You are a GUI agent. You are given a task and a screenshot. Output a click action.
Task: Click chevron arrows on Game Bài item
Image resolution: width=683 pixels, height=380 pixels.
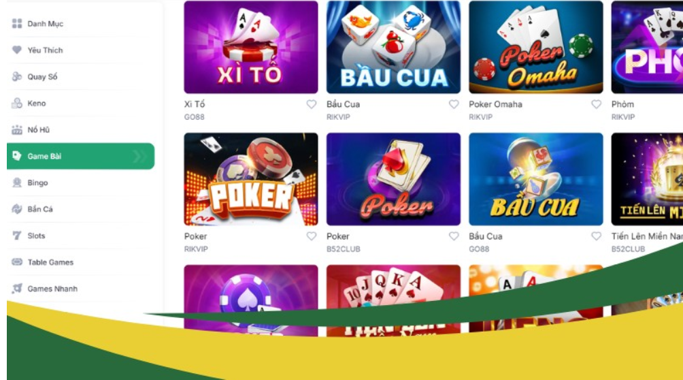tap(140, 156)
